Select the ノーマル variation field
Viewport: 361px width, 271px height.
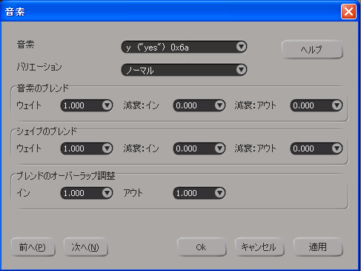[184, 70]
